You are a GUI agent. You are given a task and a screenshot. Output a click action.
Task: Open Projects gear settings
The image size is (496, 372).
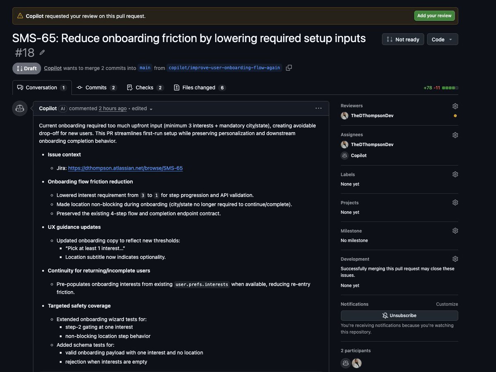(455, 203)
